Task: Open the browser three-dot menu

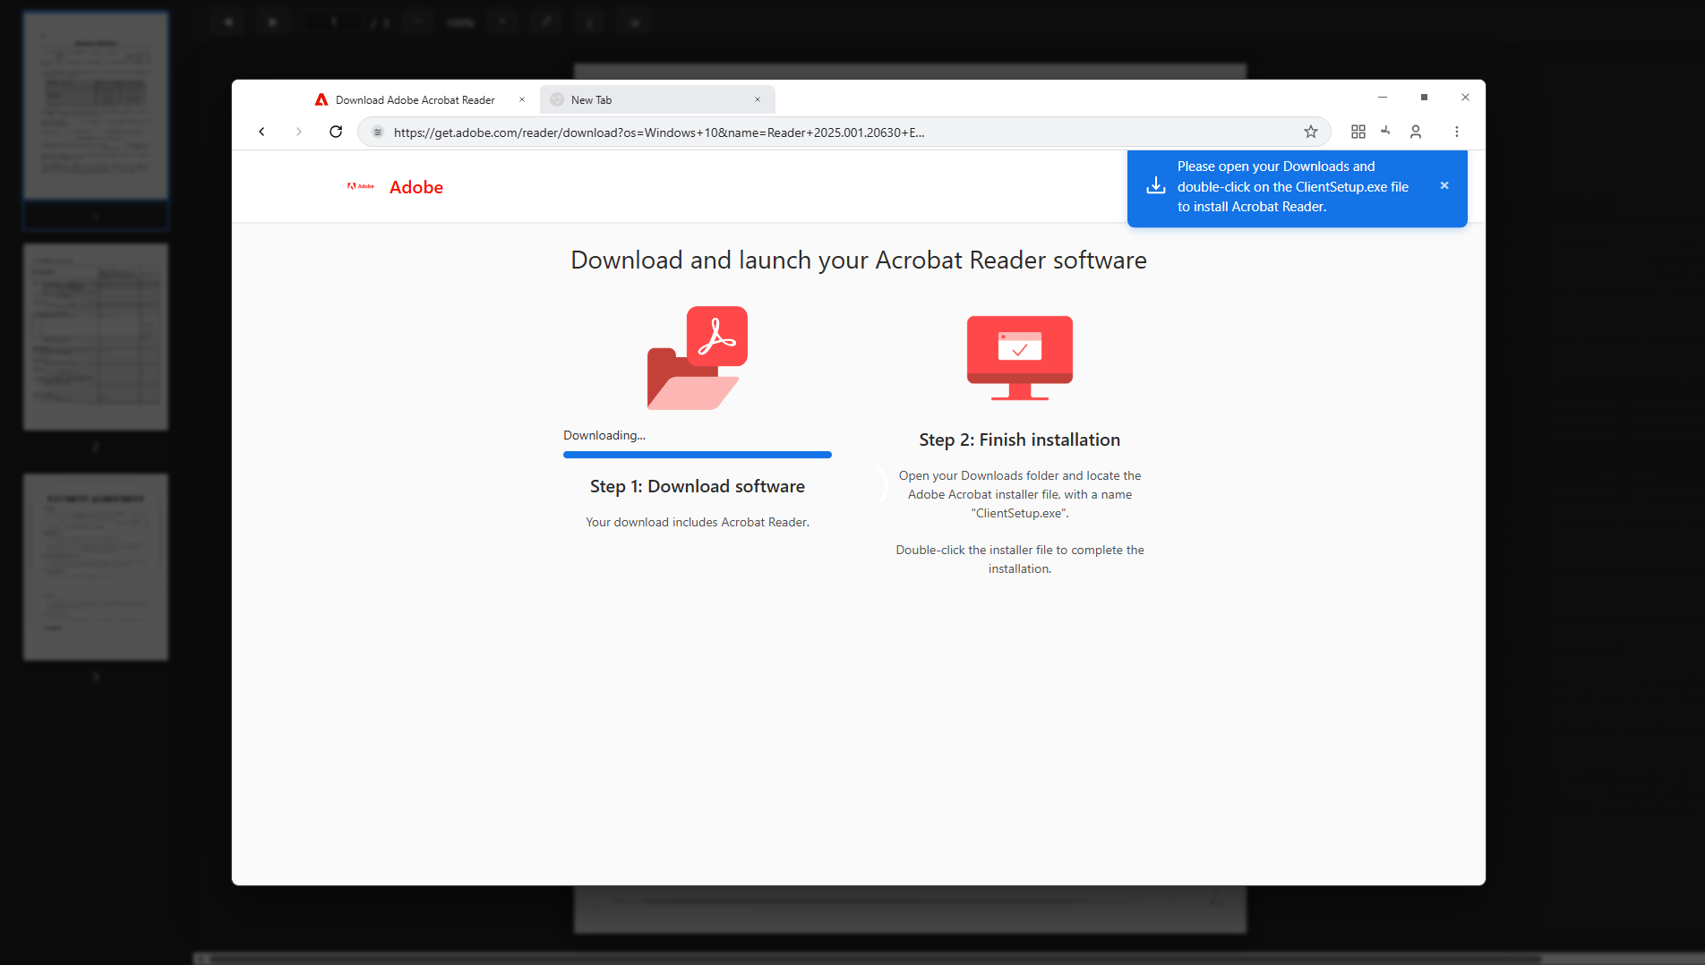Action: coord(1457,132)
